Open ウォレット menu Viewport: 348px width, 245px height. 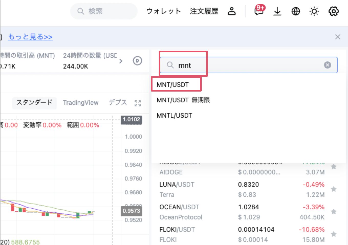click(164, 11)
